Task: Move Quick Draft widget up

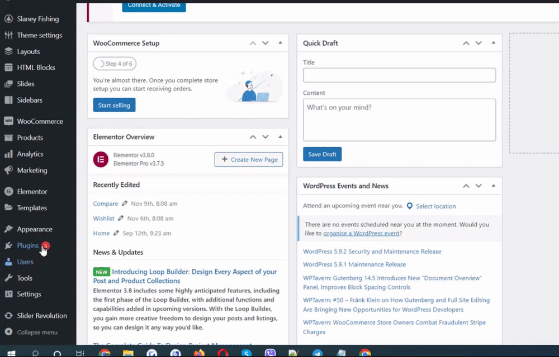Action: coord(466,43)
